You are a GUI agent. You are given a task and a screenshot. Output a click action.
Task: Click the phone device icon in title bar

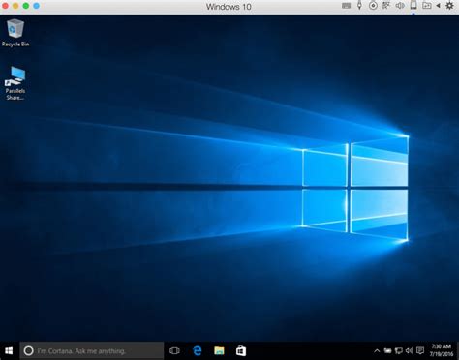pos(413,5)
